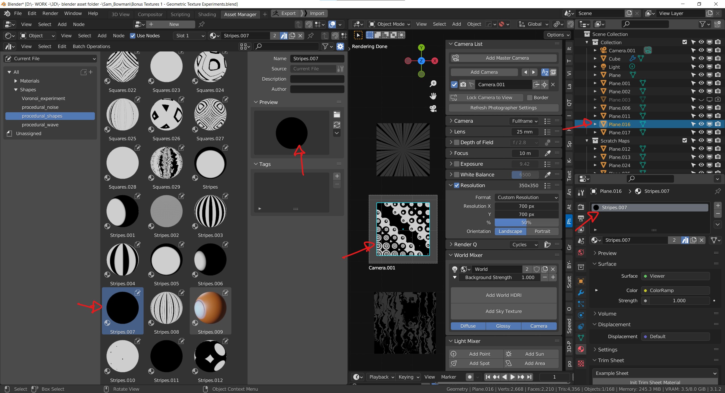Click the White Balance eyedropper icon
The height and width of the screenshot is (393, 725).
(x=547, y=174)
